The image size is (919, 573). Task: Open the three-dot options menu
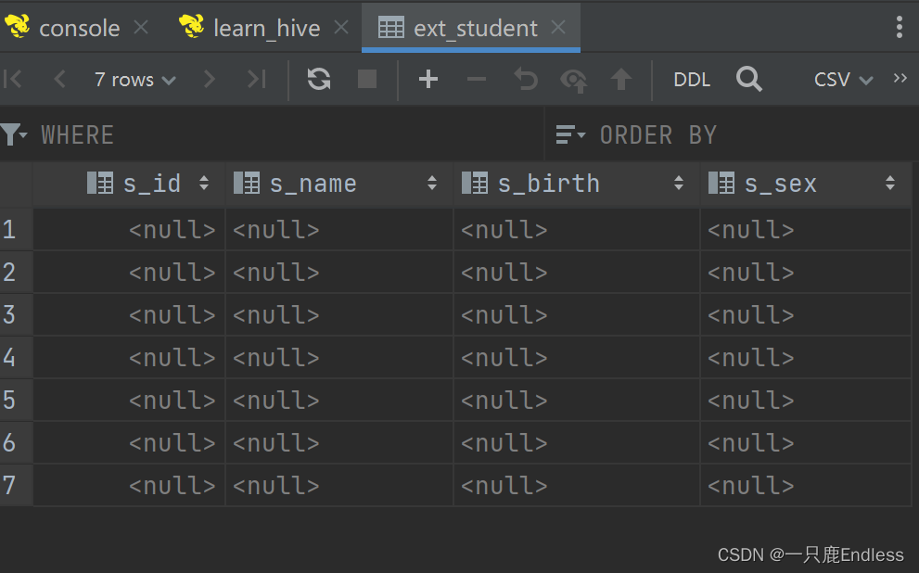coord(898,28)
